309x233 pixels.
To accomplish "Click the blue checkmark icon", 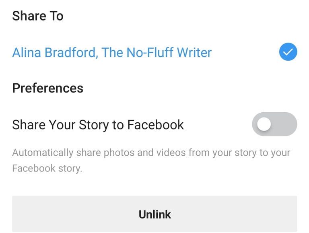I will (x=288, y=52).
